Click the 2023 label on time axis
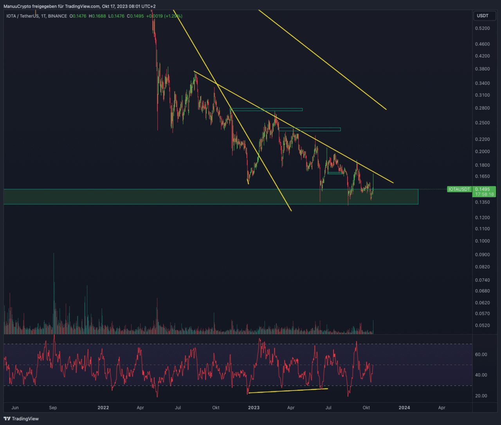 [254, 408]
